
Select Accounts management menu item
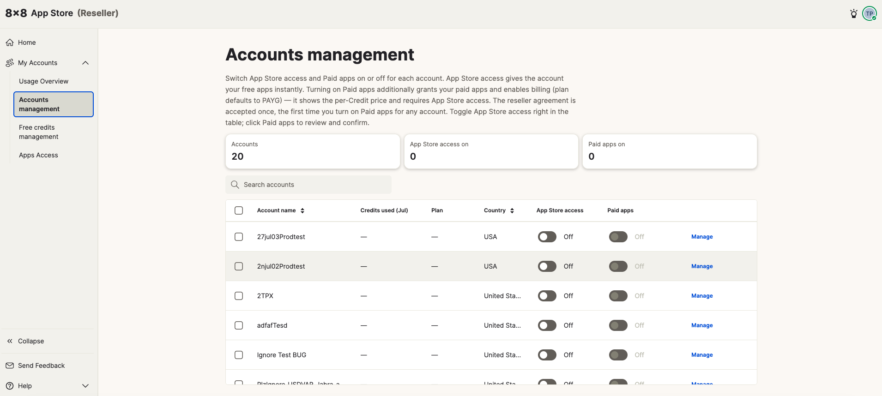54,104
